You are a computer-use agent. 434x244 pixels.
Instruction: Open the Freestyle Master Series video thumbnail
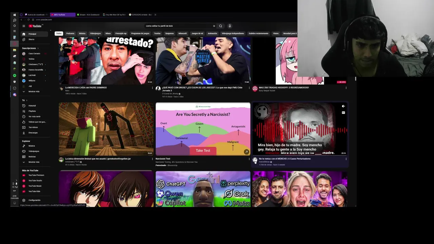point(203,61)
